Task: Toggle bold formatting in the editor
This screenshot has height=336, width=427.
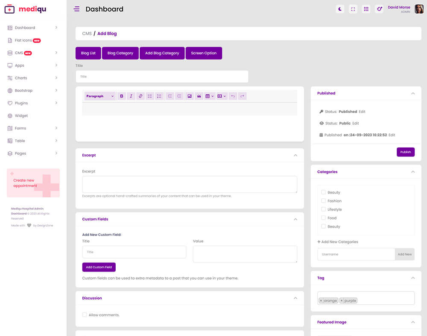Action: tap(122, 96)
